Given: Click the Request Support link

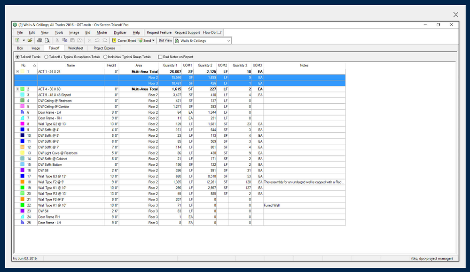Looking at the screenshot, I should pos(187,32).
